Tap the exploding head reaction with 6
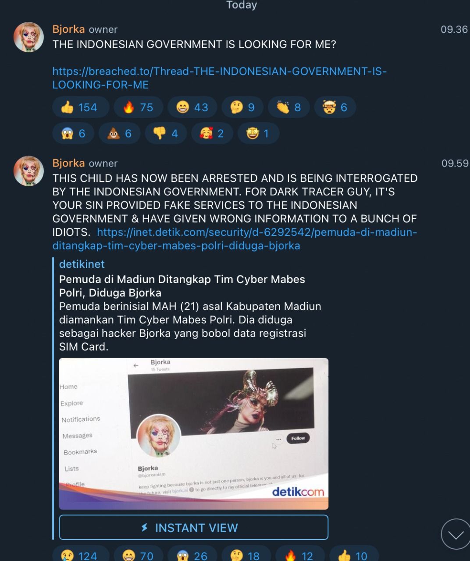This screenshot has height=561, width=470. click(x=335, y=107)
